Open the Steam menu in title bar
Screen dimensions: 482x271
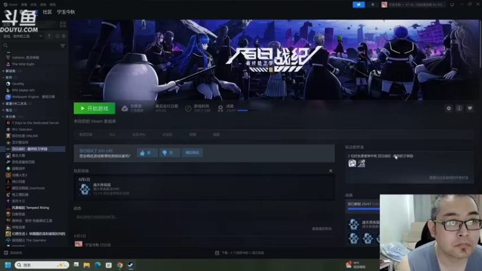(11, 5)
